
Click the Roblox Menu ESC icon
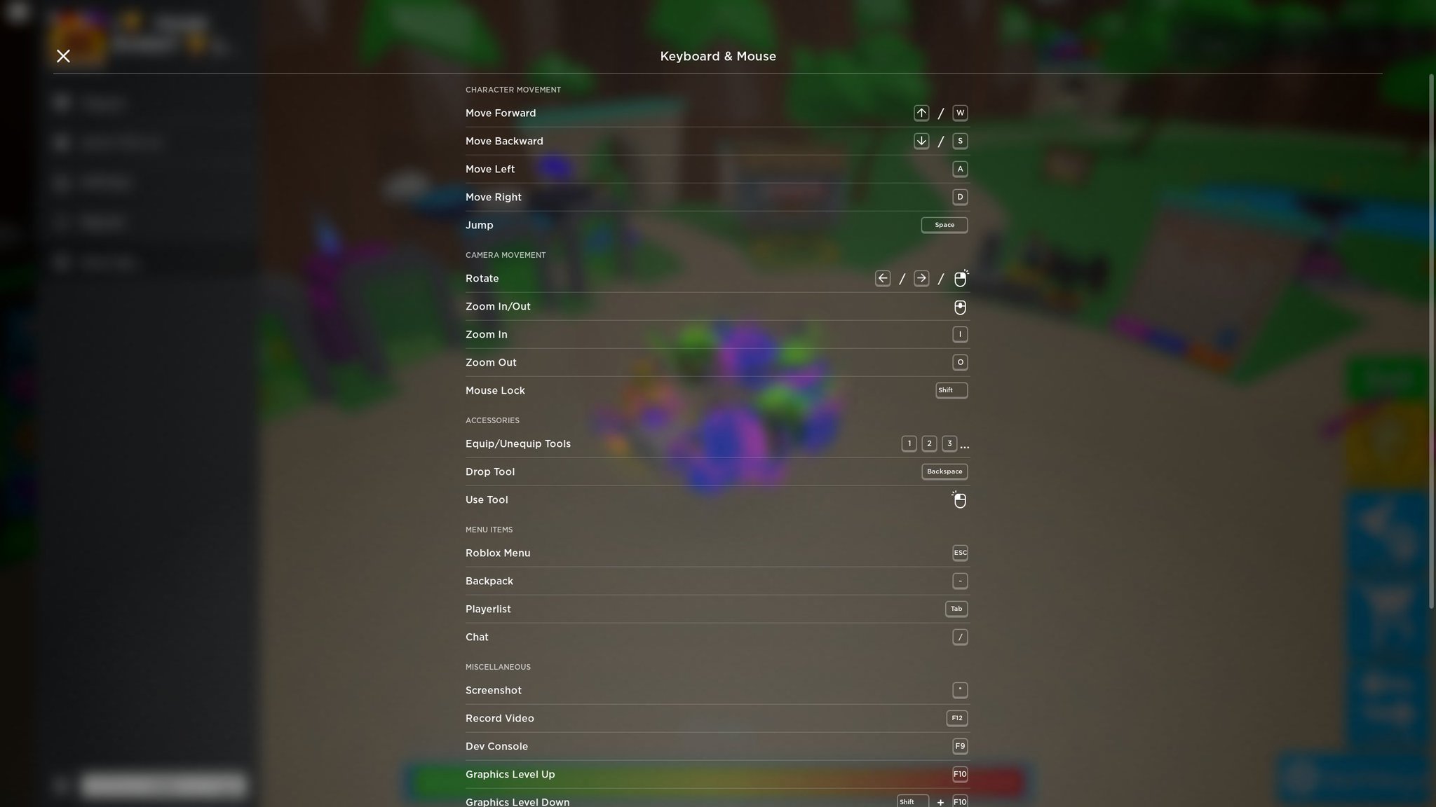(960, 553)
